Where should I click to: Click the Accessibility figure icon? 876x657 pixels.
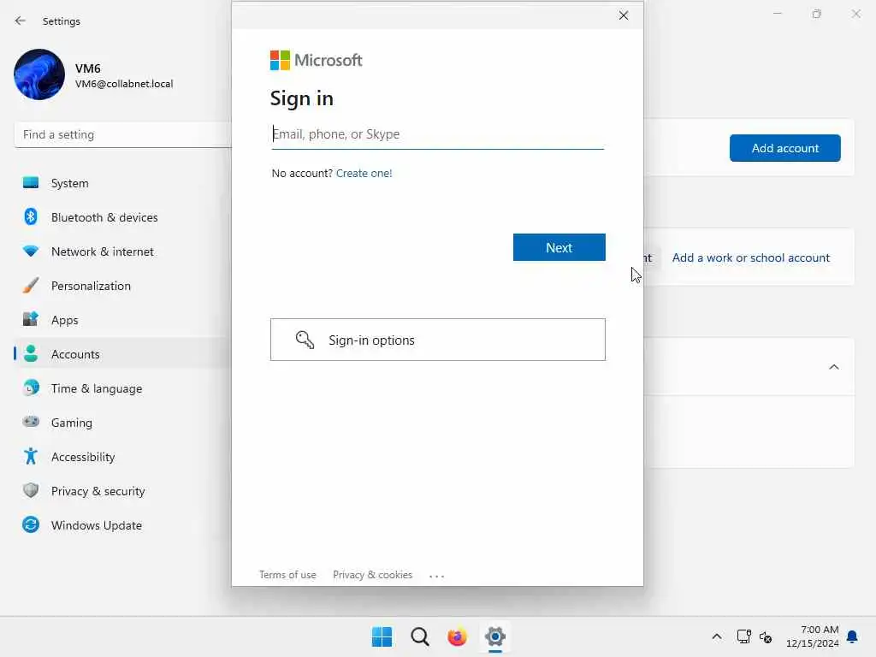click(x=31, y=457)
